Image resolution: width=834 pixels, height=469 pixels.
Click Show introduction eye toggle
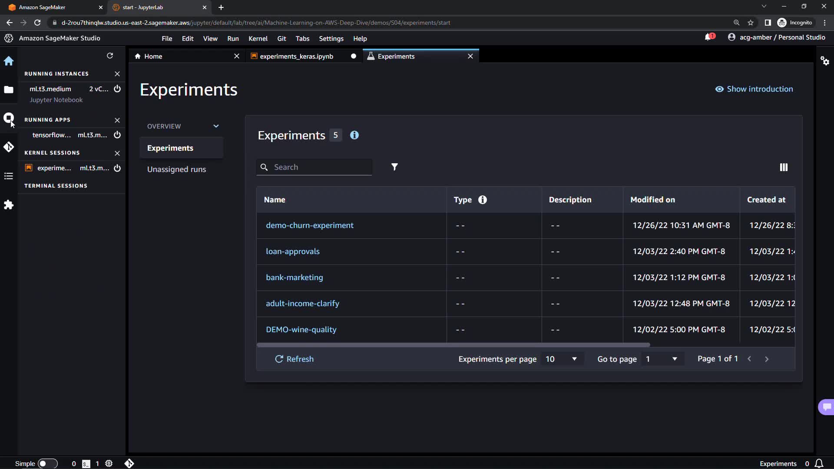[754, 89]
